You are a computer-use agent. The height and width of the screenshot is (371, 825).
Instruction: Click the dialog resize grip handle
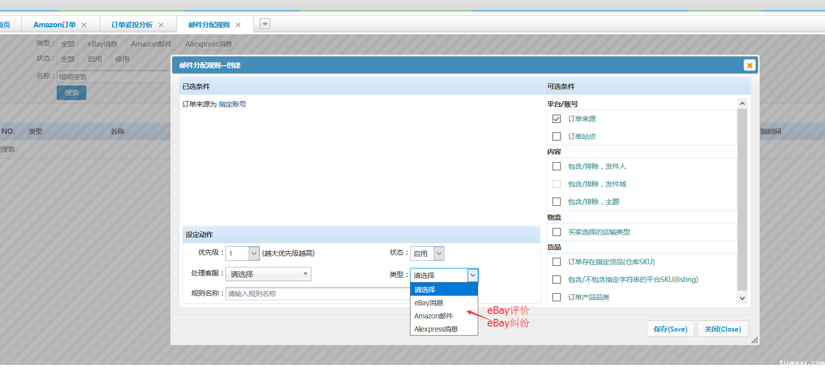tap(754, 340)
